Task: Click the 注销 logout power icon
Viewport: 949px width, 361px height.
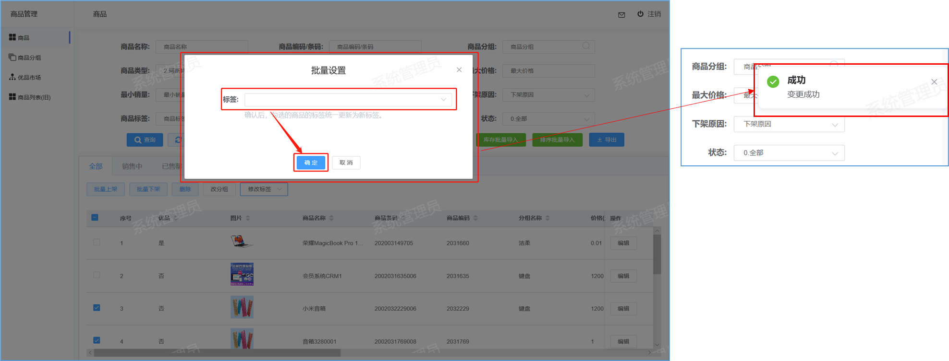Action: [x=640, y=14]
